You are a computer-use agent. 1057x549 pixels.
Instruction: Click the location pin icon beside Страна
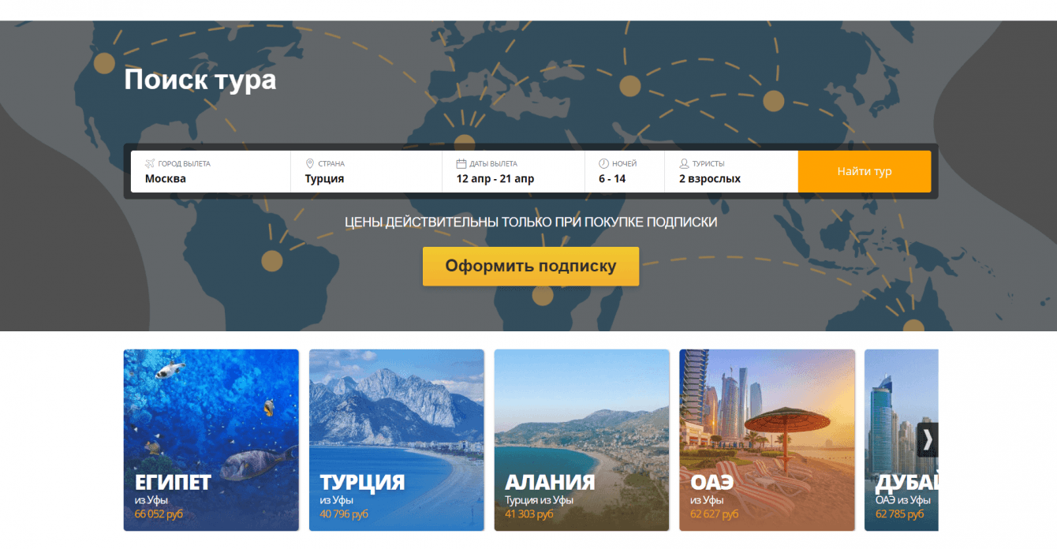[x=310, y=163]
